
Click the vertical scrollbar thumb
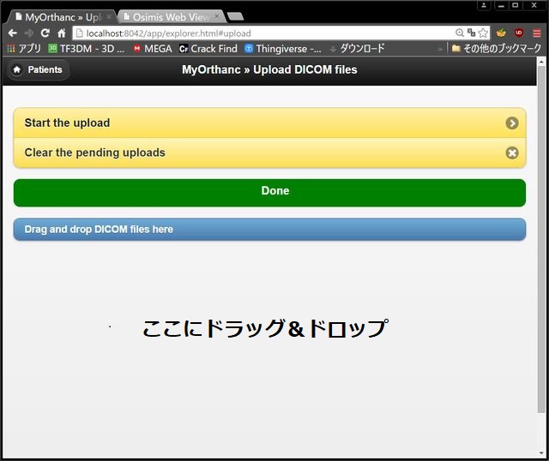(x=541, y=239)
